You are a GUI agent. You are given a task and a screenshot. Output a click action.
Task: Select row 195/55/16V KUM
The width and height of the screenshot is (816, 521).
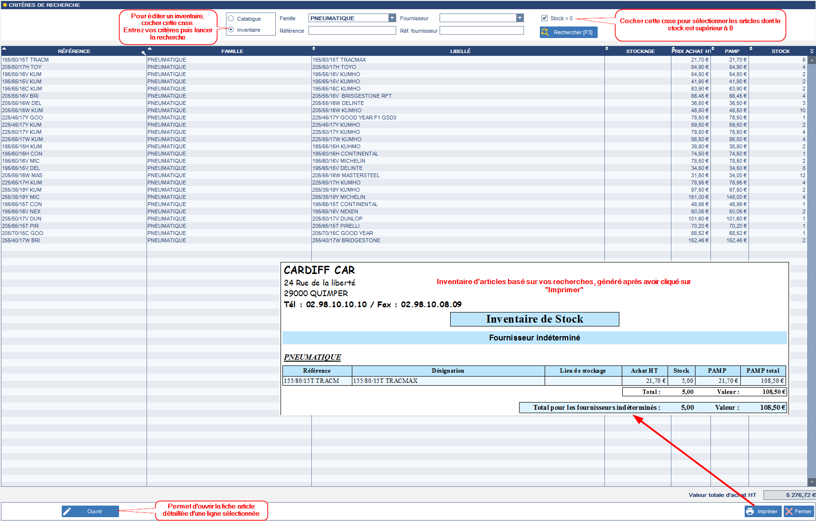tap(404, 74)
